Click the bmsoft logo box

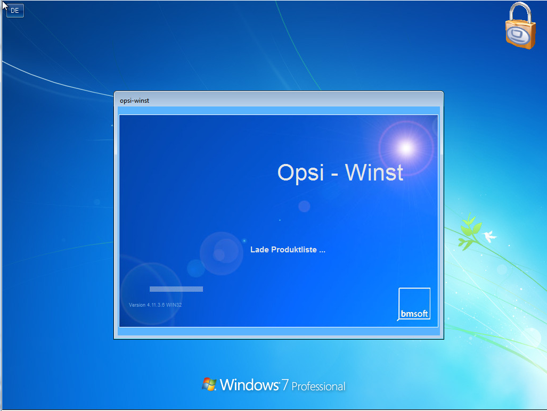[x=414, y=303]
